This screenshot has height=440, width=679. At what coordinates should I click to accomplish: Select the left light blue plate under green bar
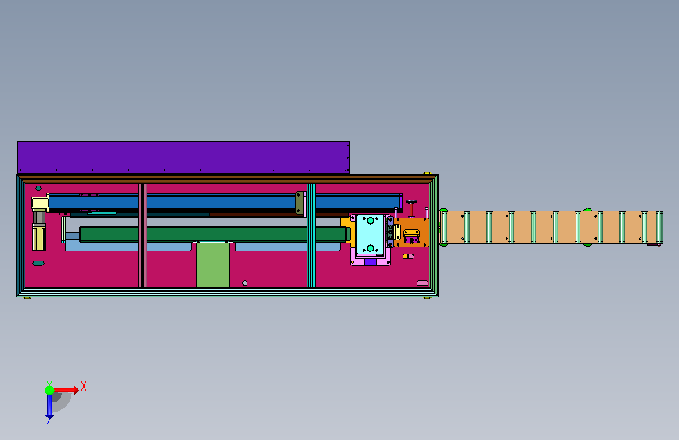point(128,247)
